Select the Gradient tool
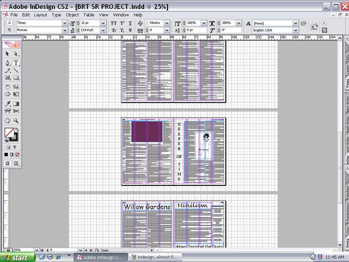The width and height of the screenshot is (349, 262). pos(16,104)
